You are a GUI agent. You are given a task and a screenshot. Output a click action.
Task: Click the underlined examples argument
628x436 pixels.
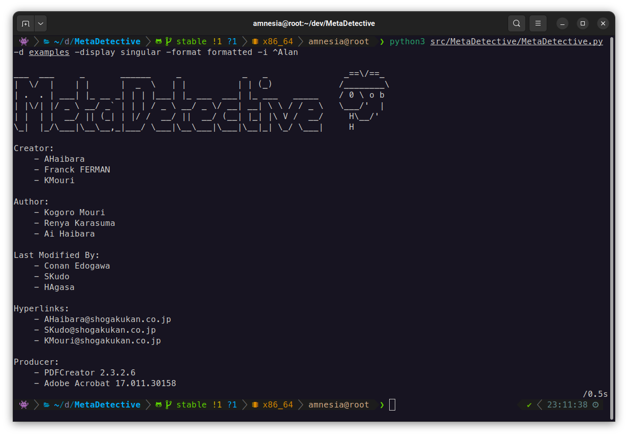(49, 52)
